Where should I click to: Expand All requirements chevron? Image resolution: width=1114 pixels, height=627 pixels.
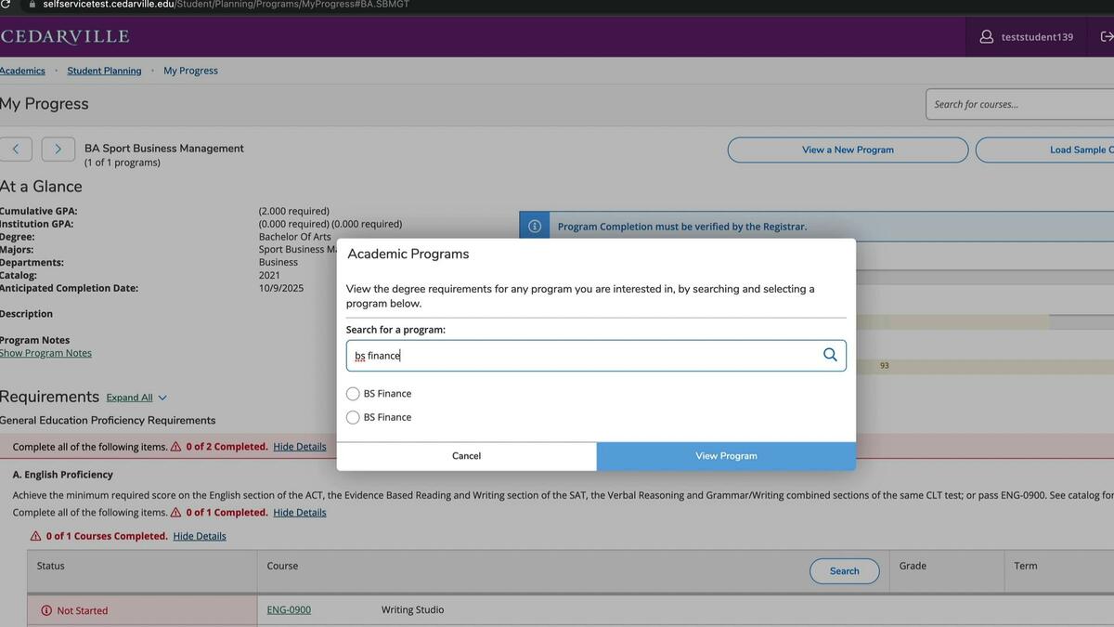point(162,398)
